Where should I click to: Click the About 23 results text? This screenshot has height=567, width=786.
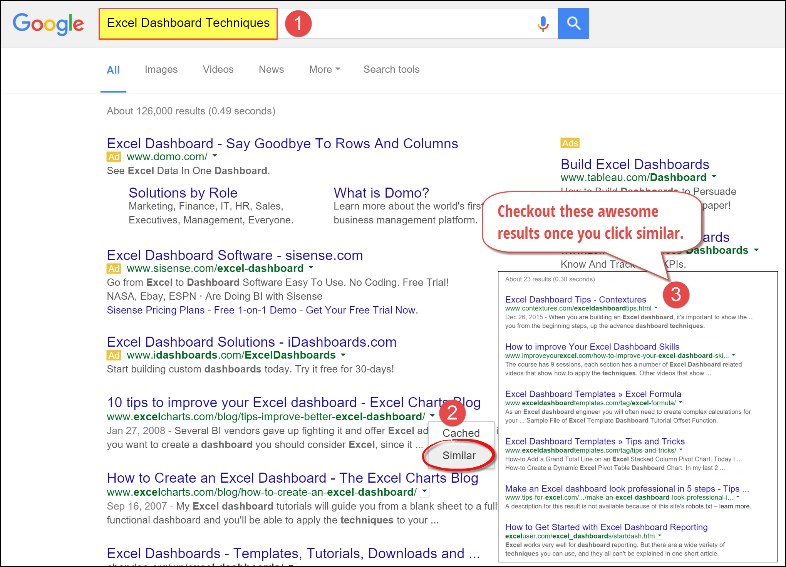click(x=550, y=279)
